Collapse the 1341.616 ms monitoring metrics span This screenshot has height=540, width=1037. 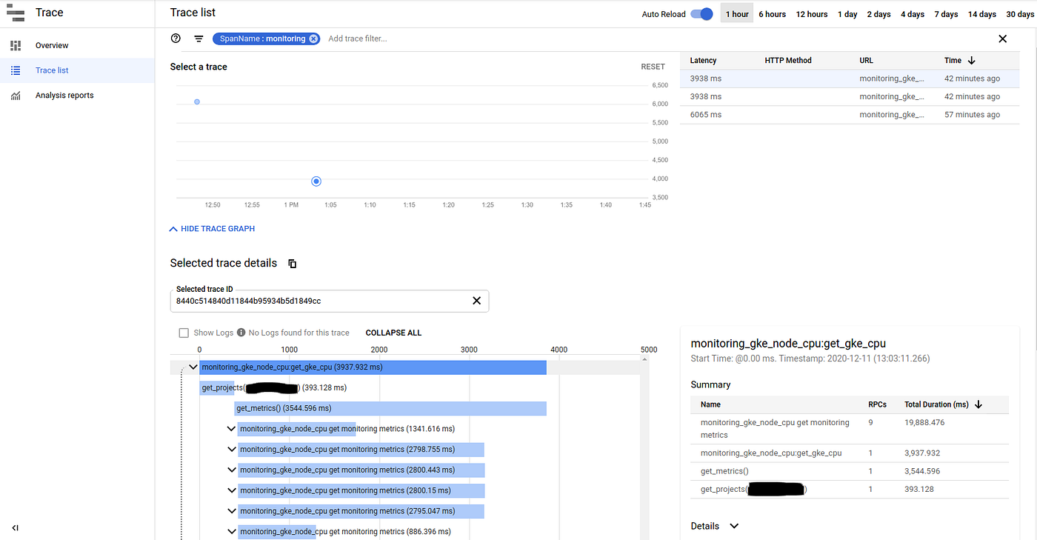tap(232, 429)
